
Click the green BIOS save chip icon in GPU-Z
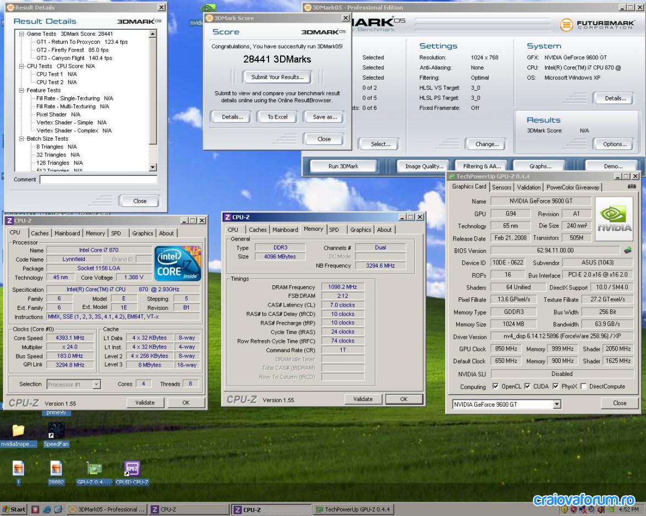pos(628,250)
